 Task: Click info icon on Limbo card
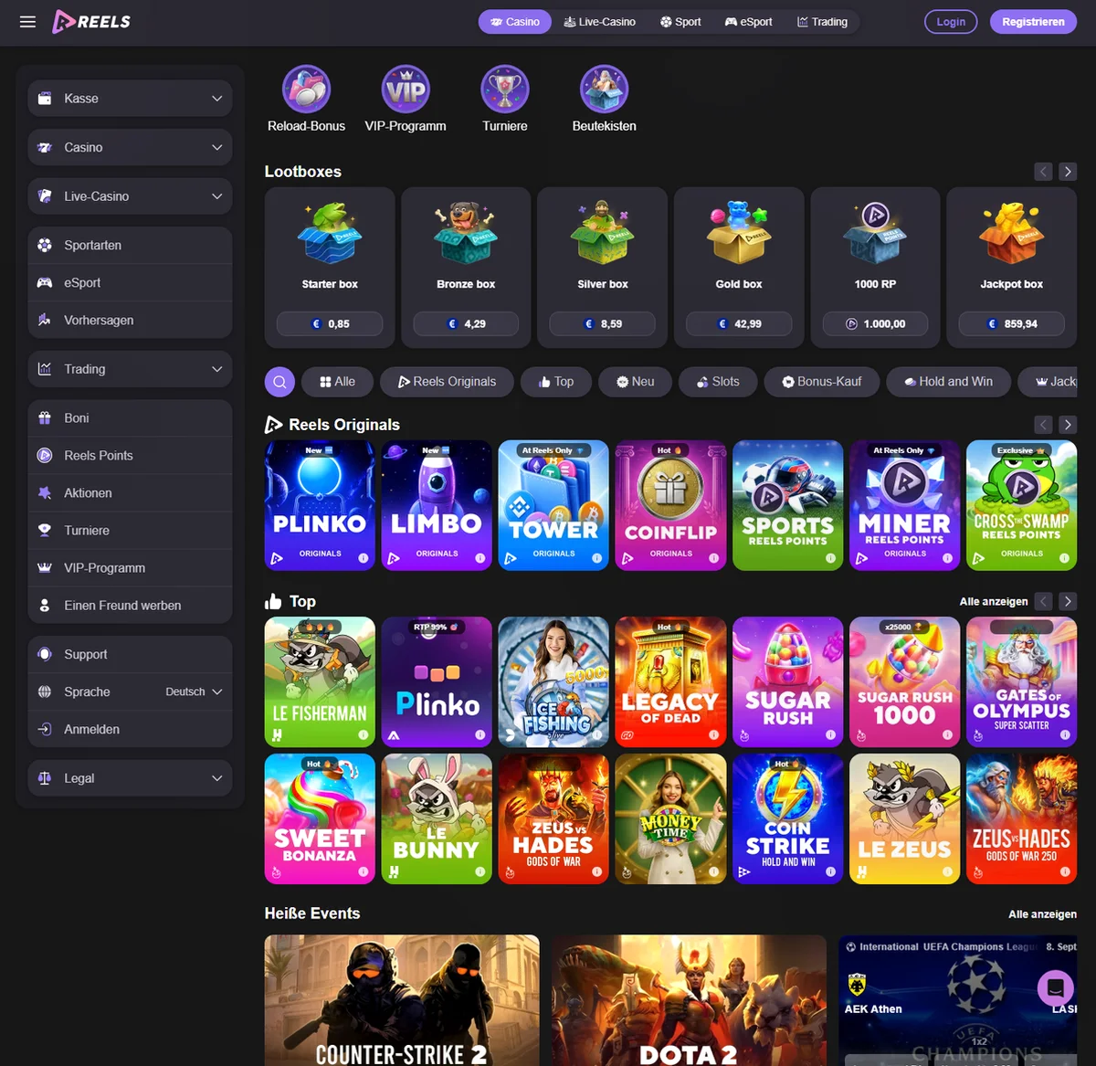pyautogui.click(x=479, y=558)
